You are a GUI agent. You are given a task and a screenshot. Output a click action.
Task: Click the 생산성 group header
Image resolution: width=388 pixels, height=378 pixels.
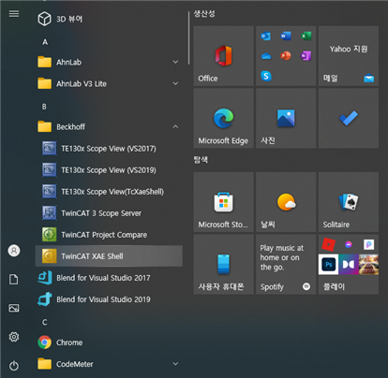[204, 14]
